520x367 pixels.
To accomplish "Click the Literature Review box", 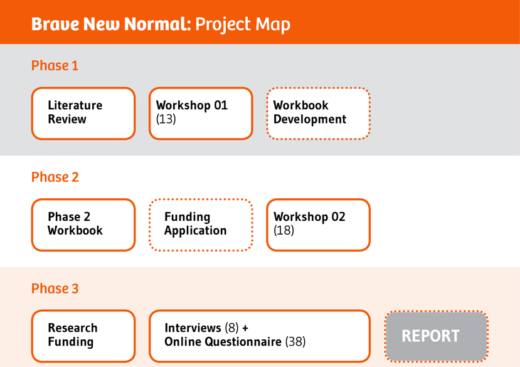I will 83,113.
